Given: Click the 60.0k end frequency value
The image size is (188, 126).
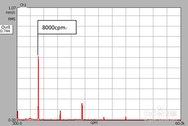Looking at the screenshot, I should (x=180, y=123).
